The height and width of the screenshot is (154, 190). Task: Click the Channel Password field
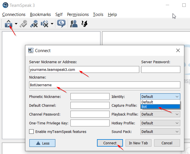[x=90, y=114]
